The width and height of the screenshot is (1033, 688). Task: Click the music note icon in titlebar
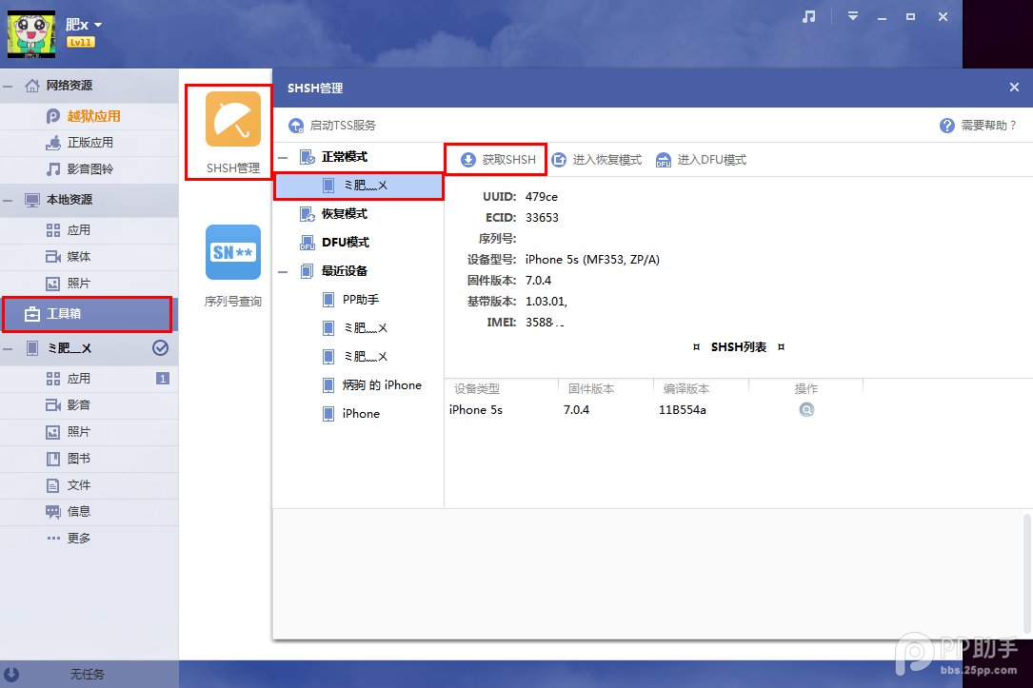click(808, 16)
